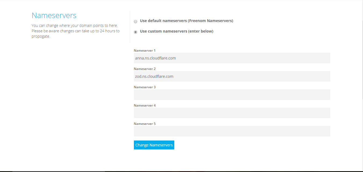The width and height of the screenshot is (363, 172).
Task: Click the Nameserver 2 field label
Action: [x=145, y=69]
